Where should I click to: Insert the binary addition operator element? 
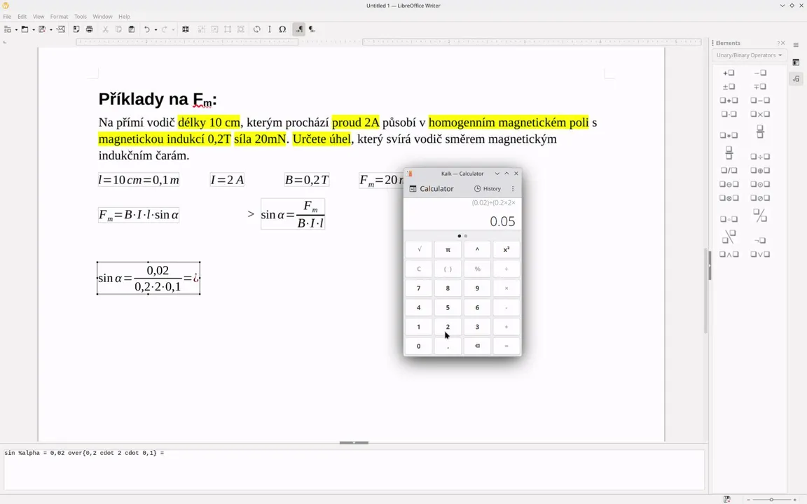click(x=729, y=100)
